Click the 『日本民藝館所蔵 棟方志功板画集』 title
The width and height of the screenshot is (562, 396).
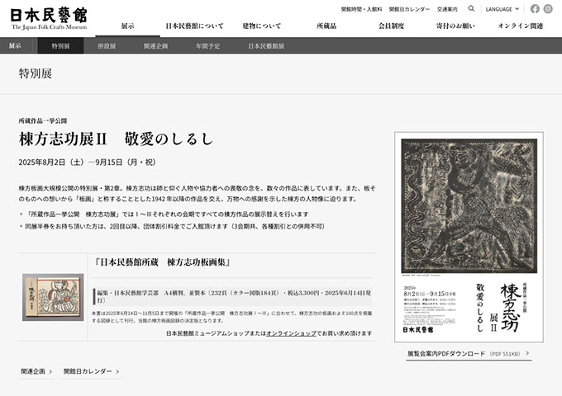point(161,262)
